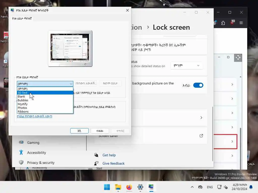Open notification bell icon
258x193 pixels.
click(x=251, y=187)
